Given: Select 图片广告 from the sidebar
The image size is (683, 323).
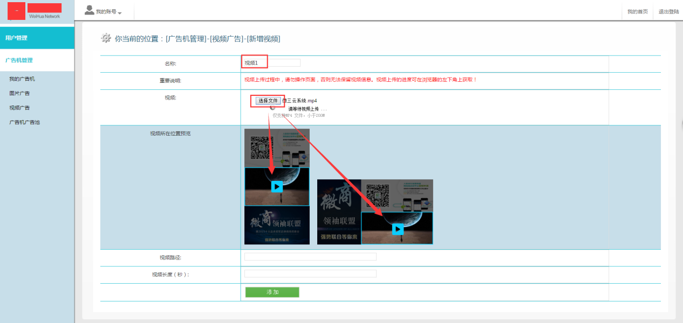Looking at the screenshot, I should coord(19,93).
